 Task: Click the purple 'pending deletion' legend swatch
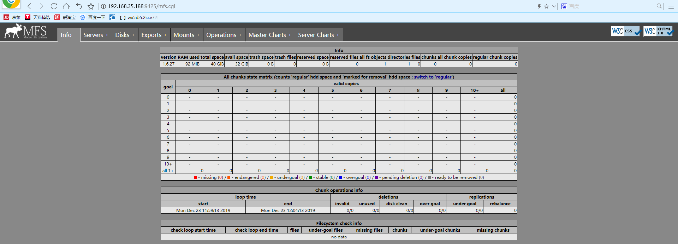pos(376,177)
